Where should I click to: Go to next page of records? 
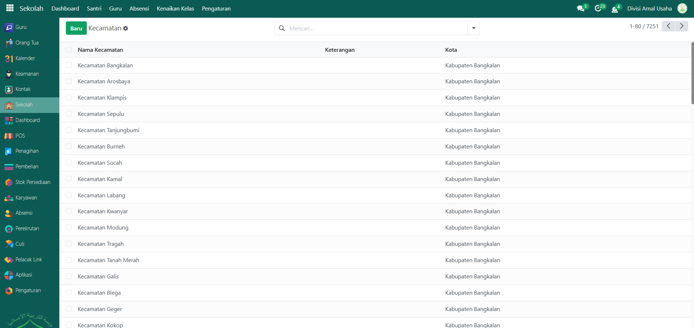[x=681, y=26]
